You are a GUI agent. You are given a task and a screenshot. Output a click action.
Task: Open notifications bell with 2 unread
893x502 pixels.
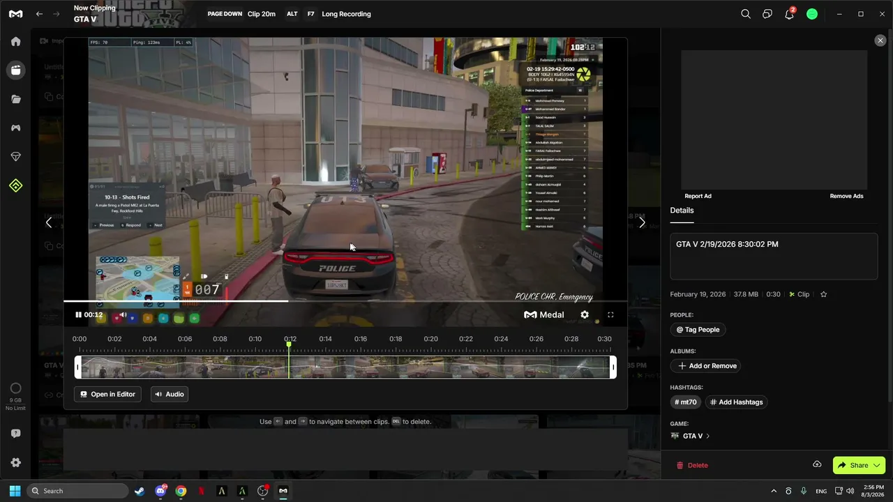tap(790, 14)
